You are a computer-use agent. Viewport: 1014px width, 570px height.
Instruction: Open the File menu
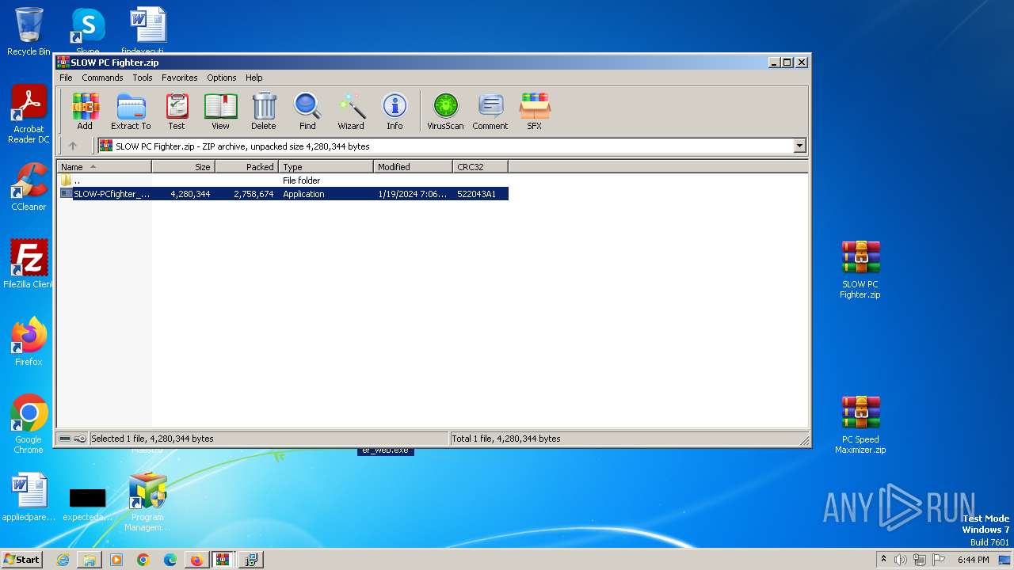pyautogui.click(x=66, y=78)
